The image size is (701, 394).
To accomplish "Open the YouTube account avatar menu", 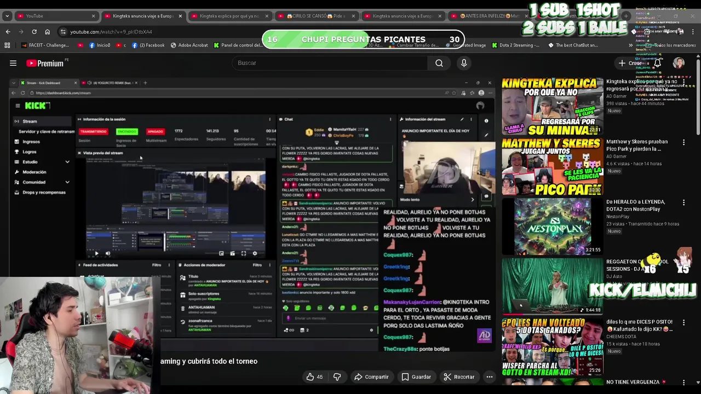I will [x=679, y=63].
